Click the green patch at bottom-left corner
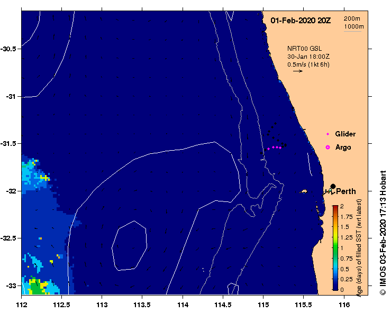Image resolution: width=391 pixels, height=313 pixels. [37, 287]
